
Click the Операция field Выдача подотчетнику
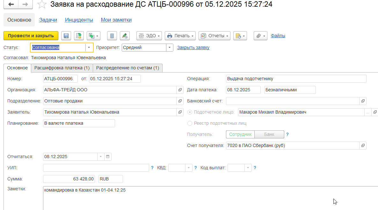click(x=296, y=79)
